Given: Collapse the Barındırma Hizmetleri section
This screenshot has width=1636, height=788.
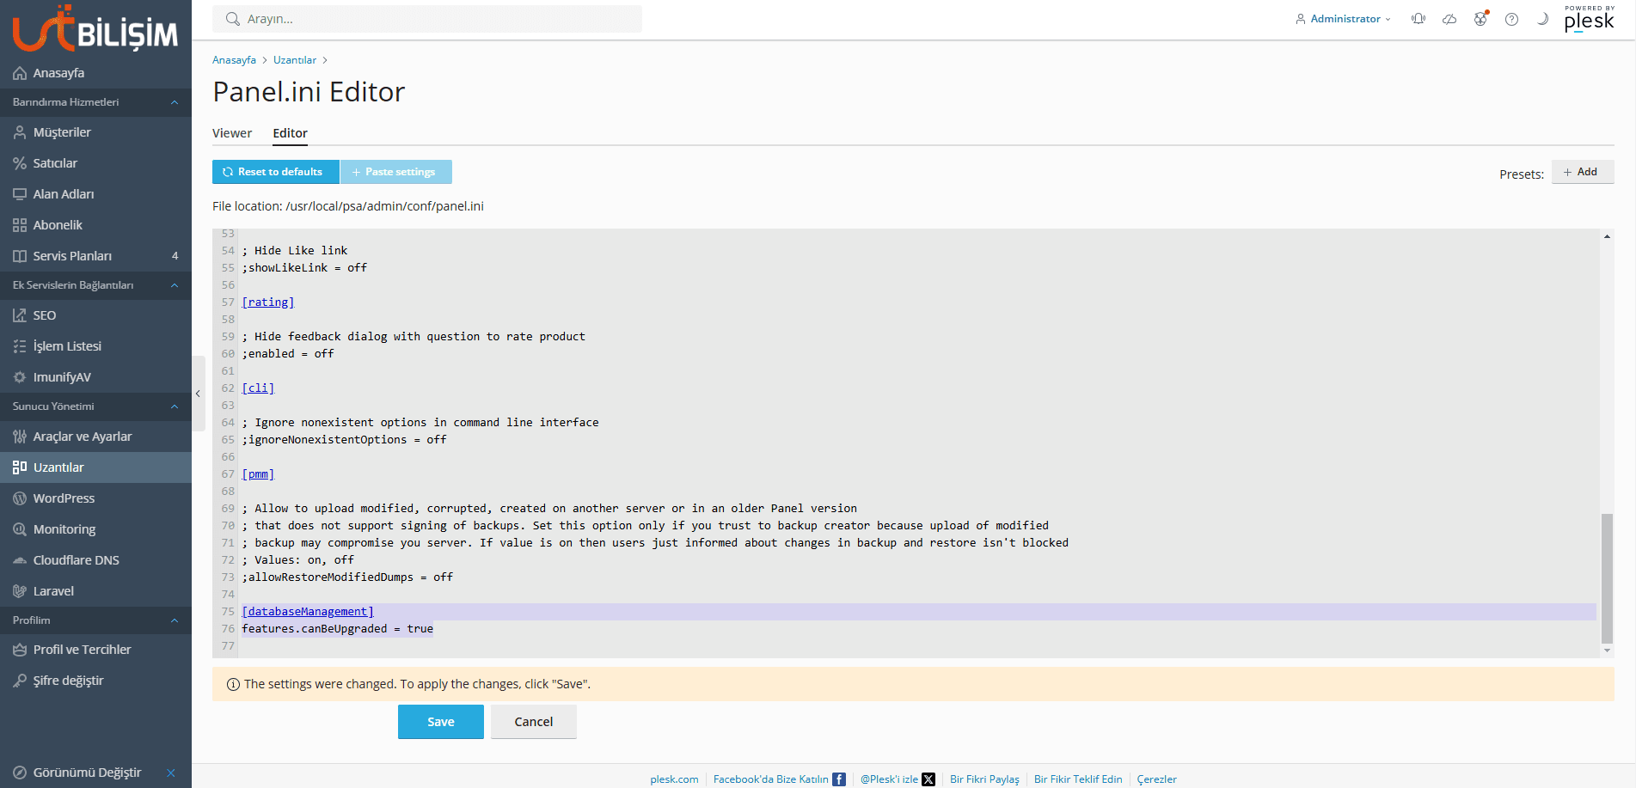Looking at the screenshot, I should click(175, 102).
